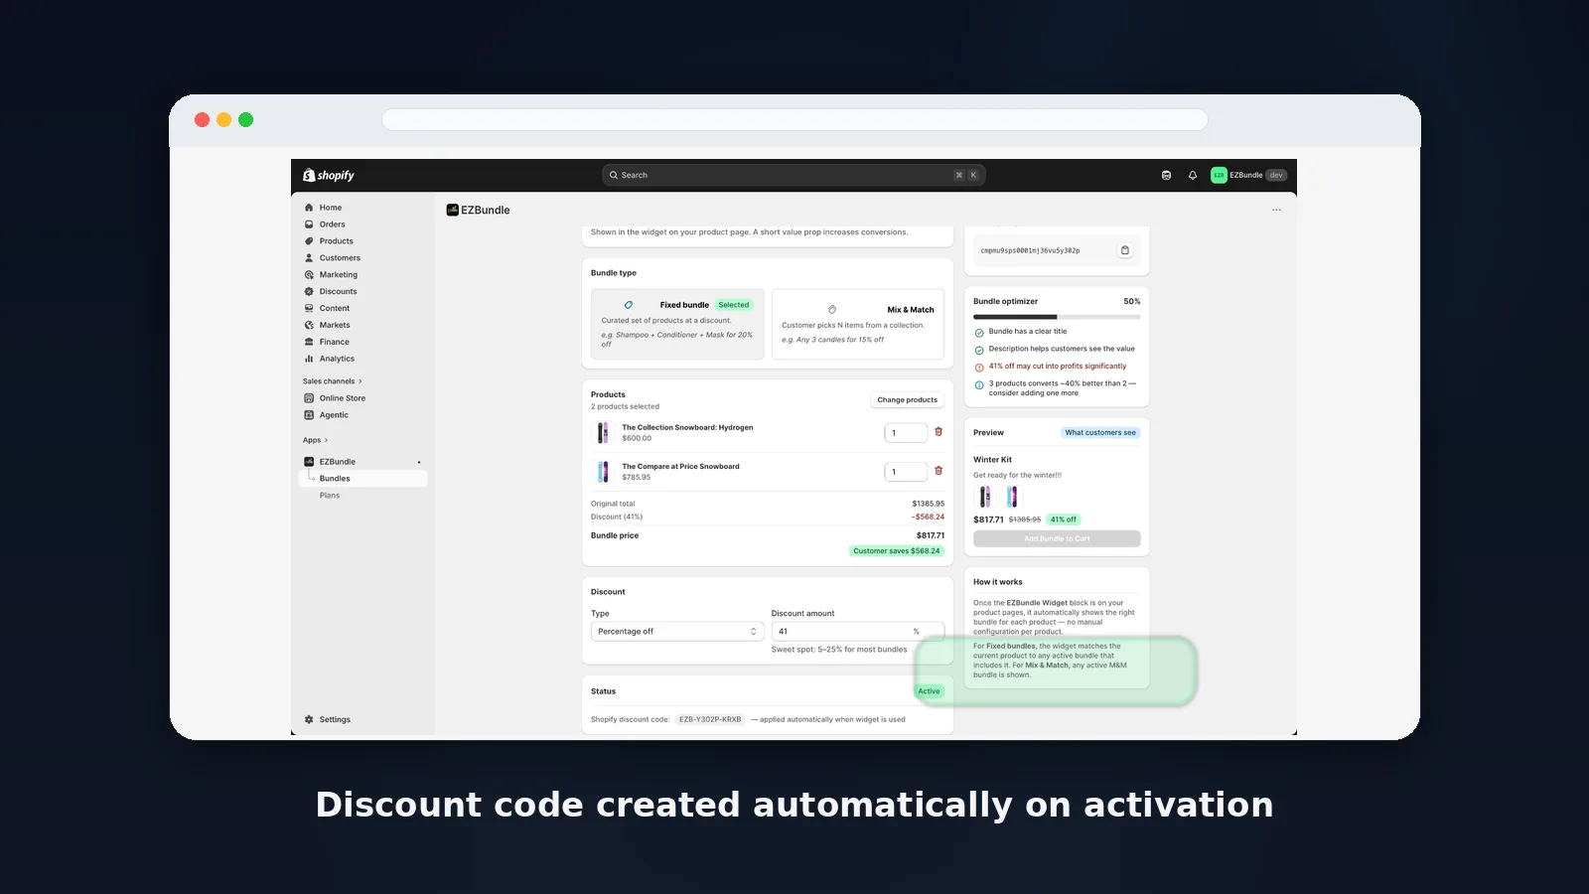Click the Search field in top bar
This screenshot has height=894, width=1589.
pyautogui.click(x=794, y=175)
